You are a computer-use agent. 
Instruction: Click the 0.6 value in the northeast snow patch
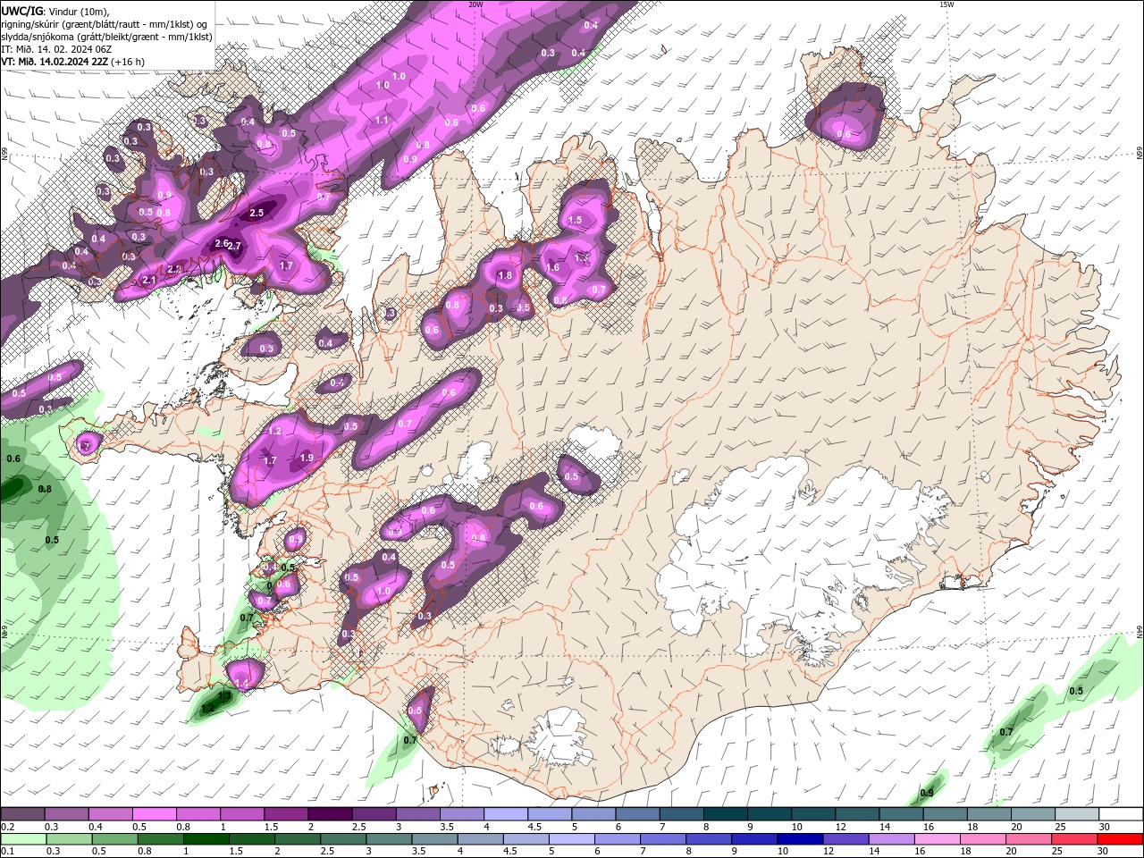click(x=843, y=135)
